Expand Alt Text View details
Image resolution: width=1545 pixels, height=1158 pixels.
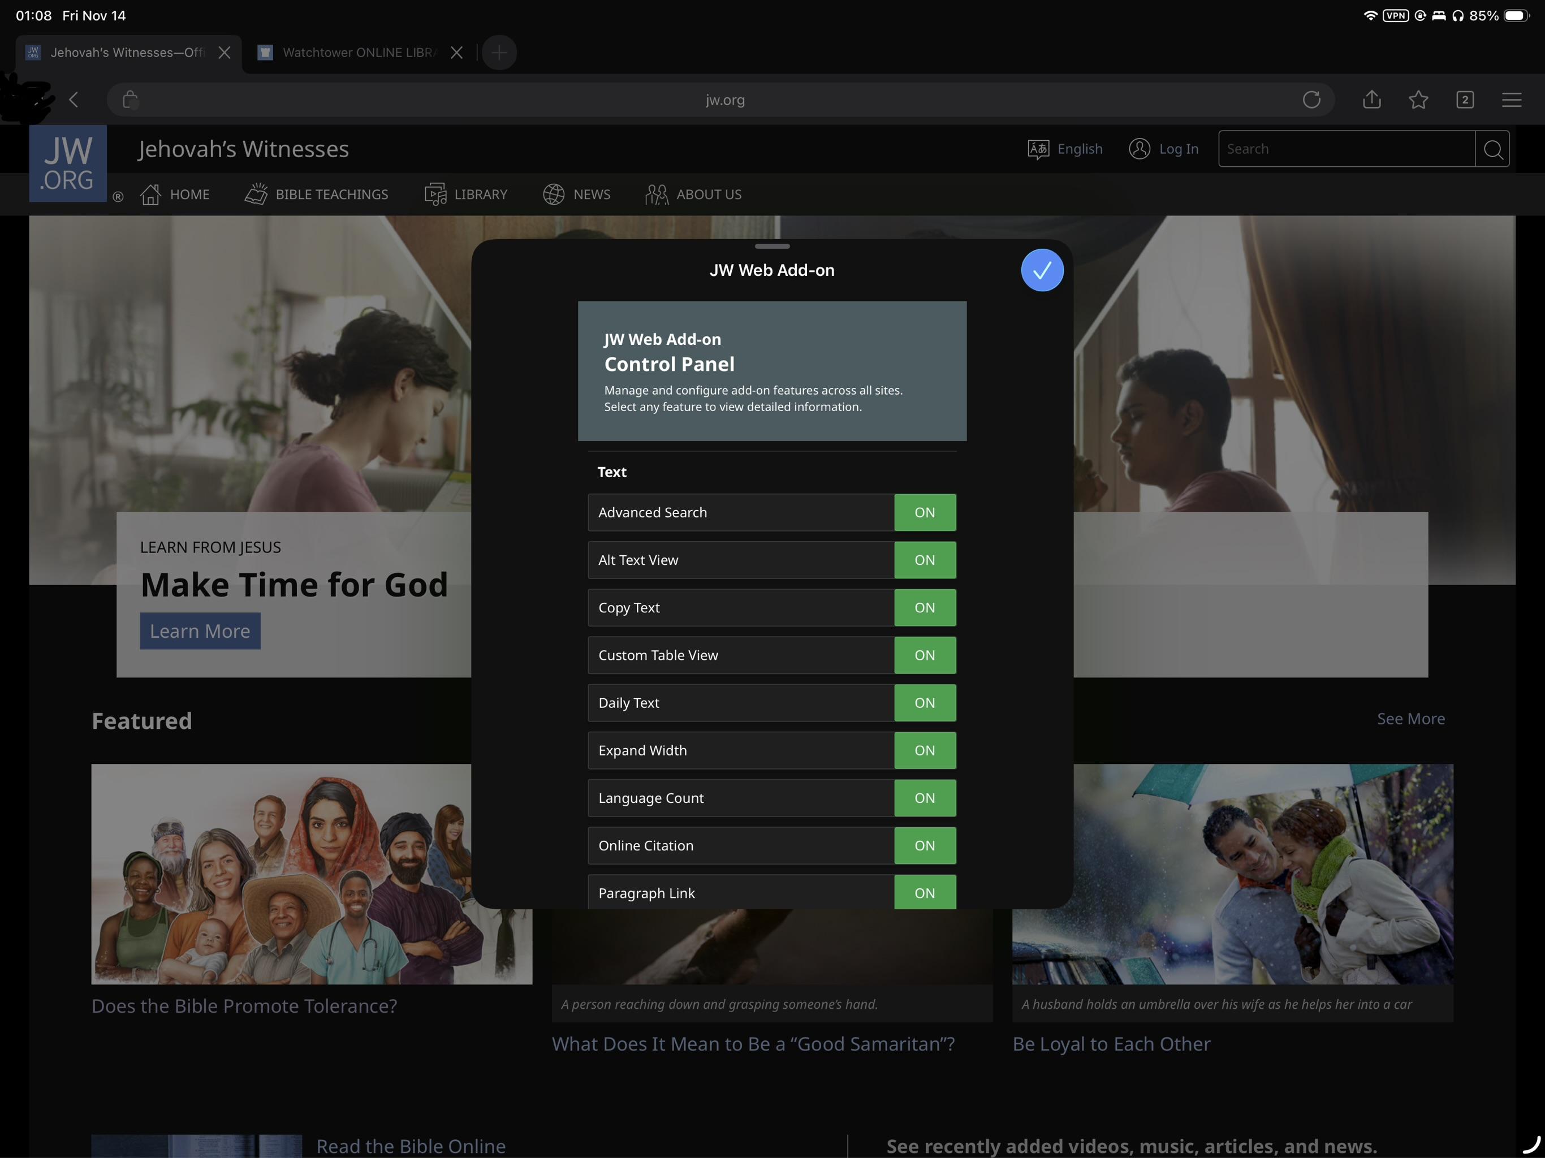(740, 560)
